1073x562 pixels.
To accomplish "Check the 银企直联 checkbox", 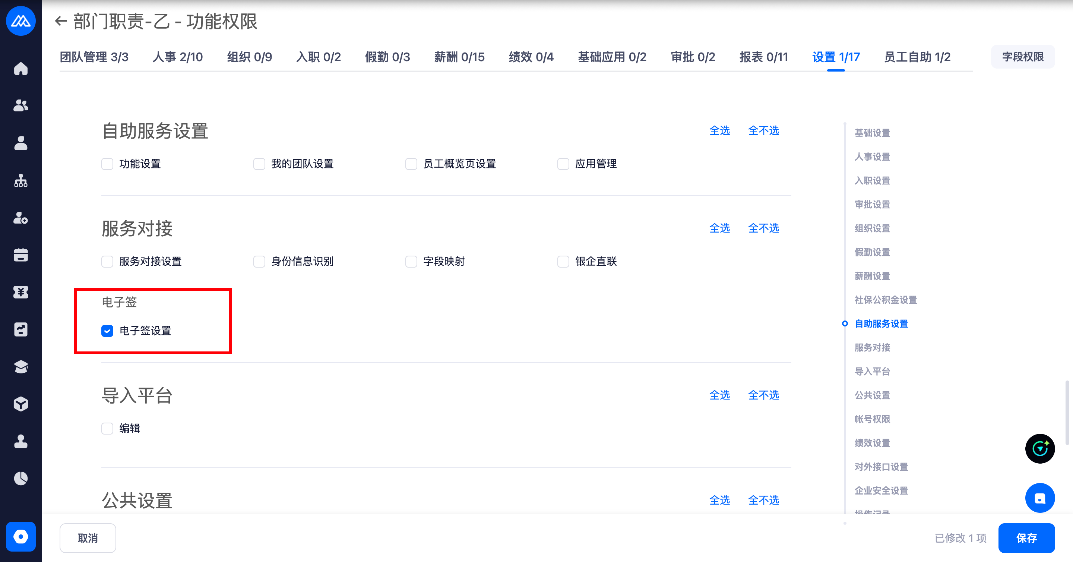I will [x=563, y=262].
